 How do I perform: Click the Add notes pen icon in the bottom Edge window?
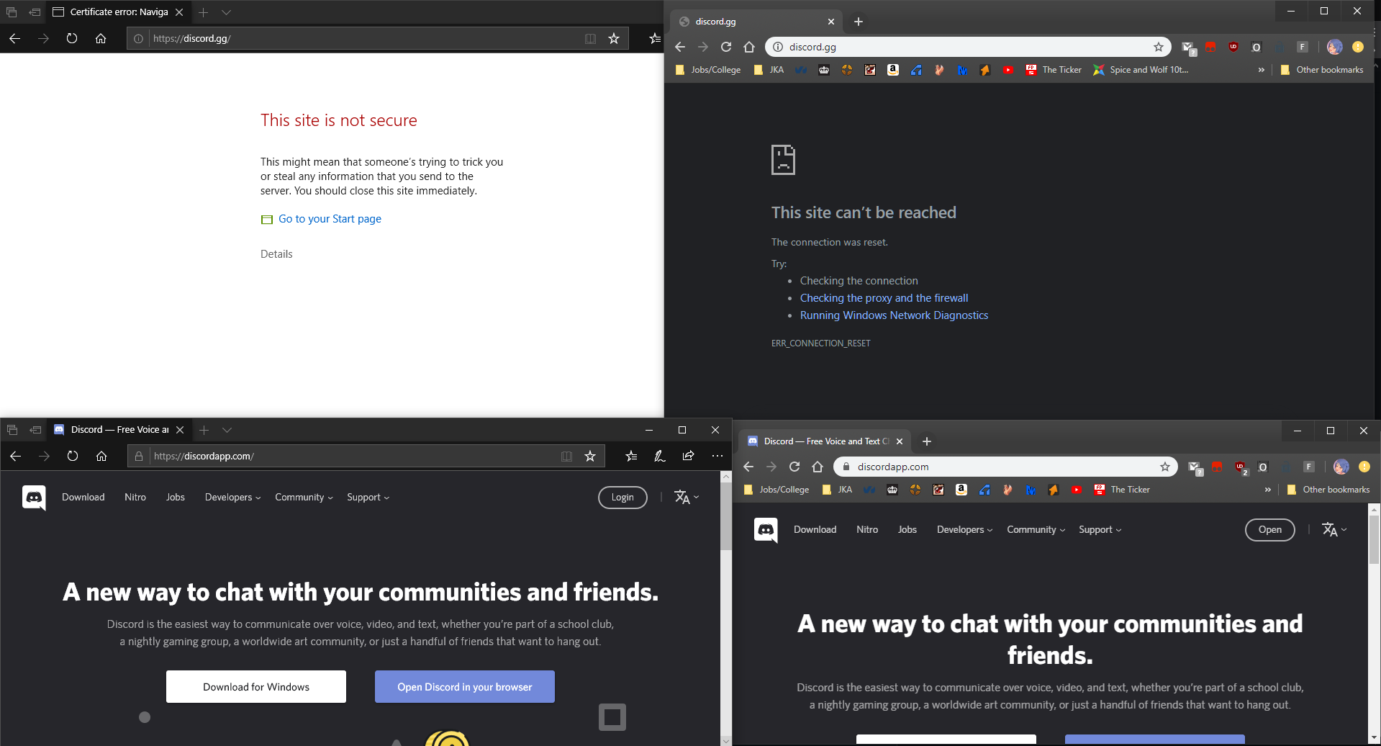pos(659,456)
